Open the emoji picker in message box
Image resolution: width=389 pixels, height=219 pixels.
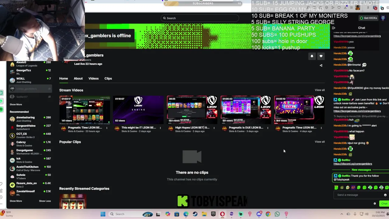(385, 195)
